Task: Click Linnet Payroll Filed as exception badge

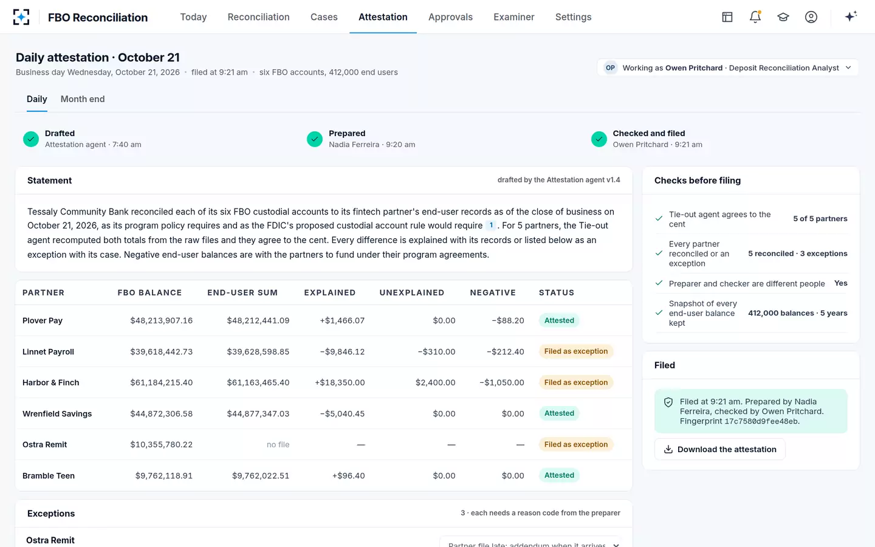Action: coord(576,351)
